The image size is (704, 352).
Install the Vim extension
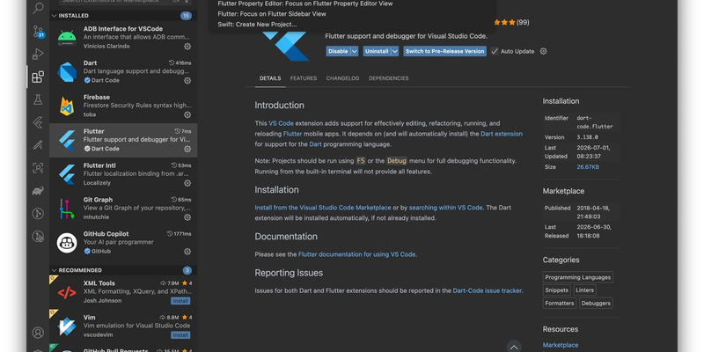(x=180, y=335)
